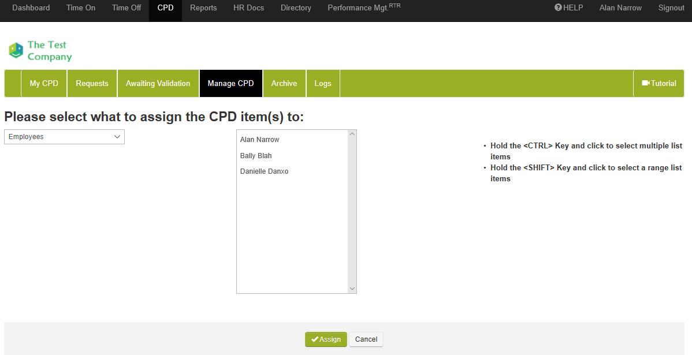Open the Time Off menu item

[x=127, y=8]
